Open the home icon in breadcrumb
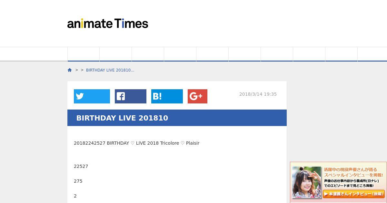Image resolution: width=387 pixels, height=203 pixels. click(70, 70)
